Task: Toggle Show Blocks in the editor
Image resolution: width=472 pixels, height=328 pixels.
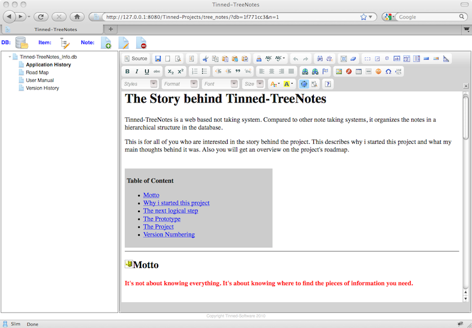Action: tap(314, 84)
